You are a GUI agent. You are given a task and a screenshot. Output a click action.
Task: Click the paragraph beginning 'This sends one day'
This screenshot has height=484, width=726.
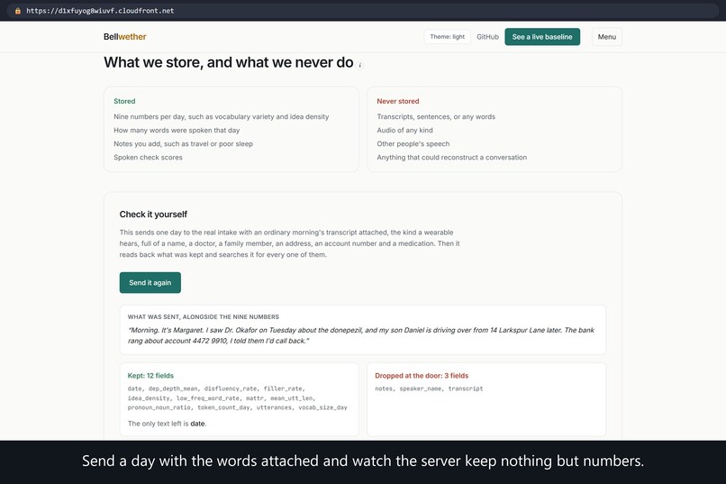coord(289,243)
